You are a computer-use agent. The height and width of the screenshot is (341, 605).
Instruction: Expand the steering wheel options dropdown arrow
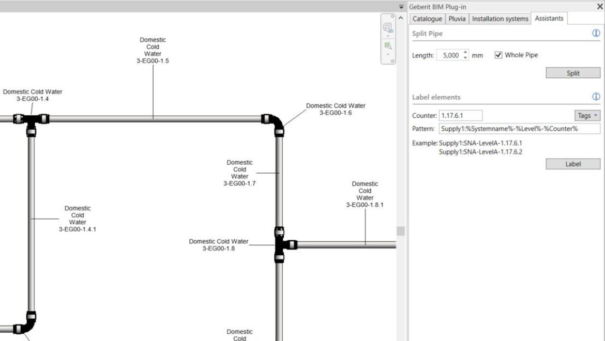(387, 36)
